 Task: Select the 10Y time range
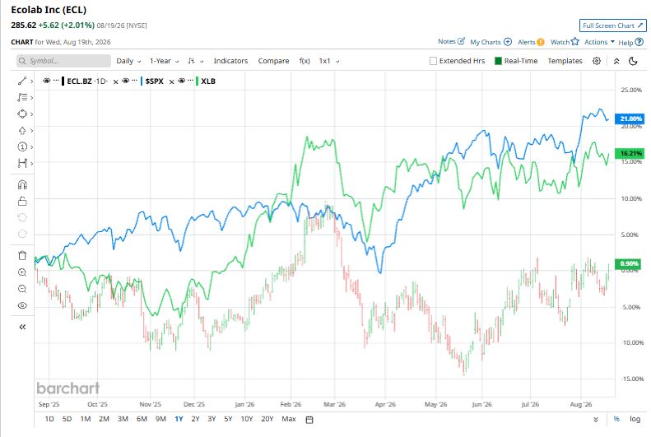click(x=247, y=419)
